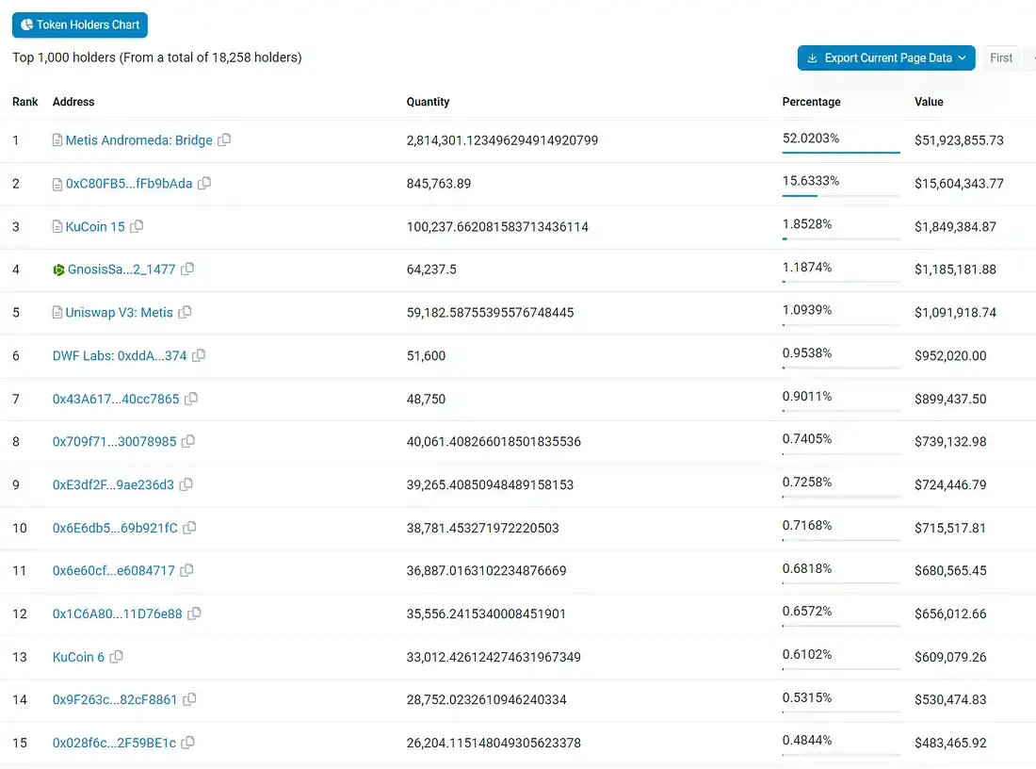Copy the Uniswap V3: Metis address

pos(185,313)
